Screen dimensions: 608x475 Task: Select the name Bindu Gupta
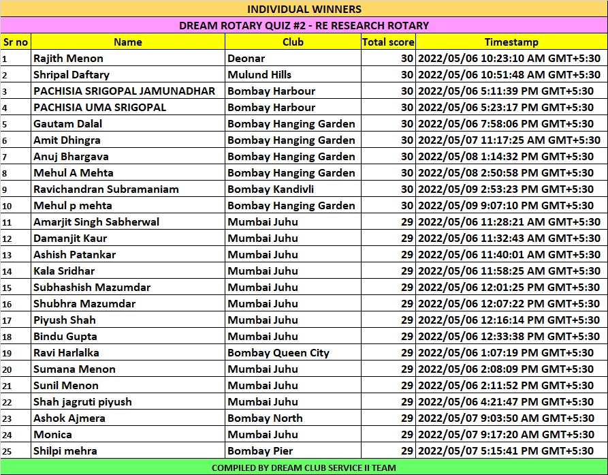[x=65, y=336]
